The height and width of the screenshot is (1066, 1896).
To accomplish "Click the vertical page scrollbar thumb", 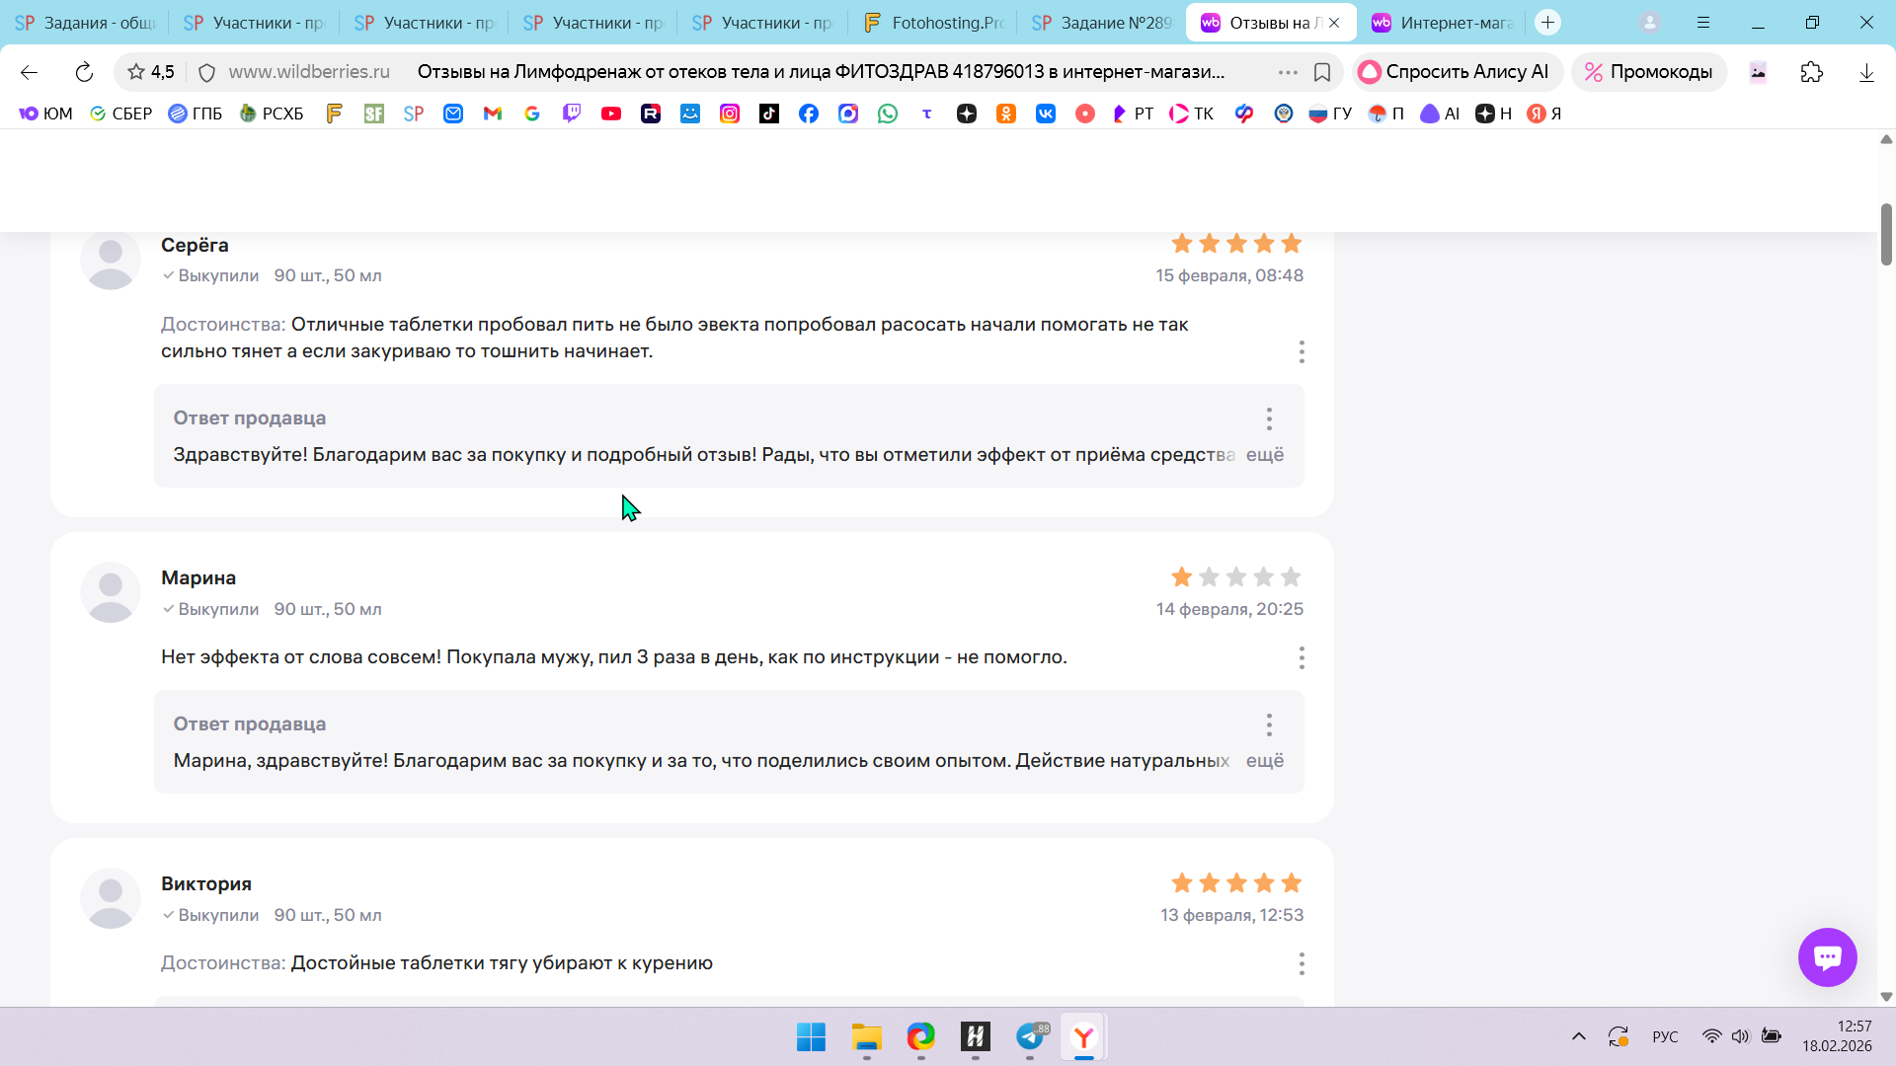I will point(1885,234).
